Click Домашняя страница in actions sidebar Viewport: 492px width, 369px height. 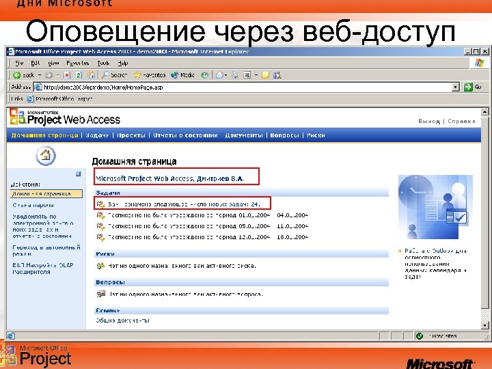(x=46, y=194)
